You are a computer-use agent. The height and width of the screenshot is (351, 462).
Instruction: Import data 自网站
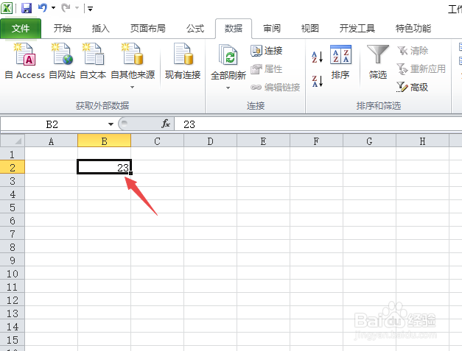pos(62,61)
